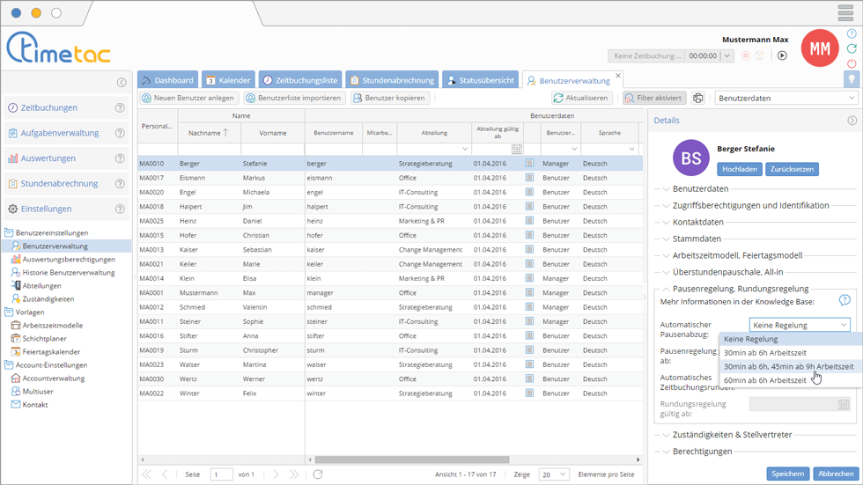The height and width of the screenshot is (485, 863).
Task: Select 30min ab 6h, 45min ab 9h Arbeitszeit
Action: click(x=787, y=366)
